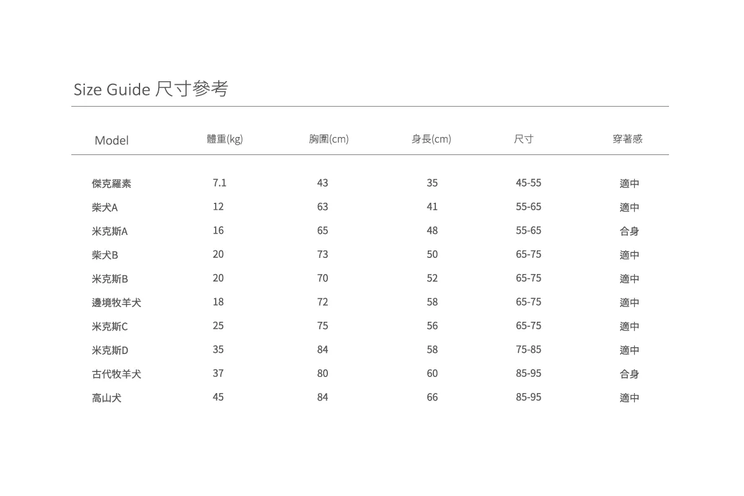The height and width of the screenshot is (496, 744).
Task: Select the 穿著感 column header
Action: [x=627, y=139]
